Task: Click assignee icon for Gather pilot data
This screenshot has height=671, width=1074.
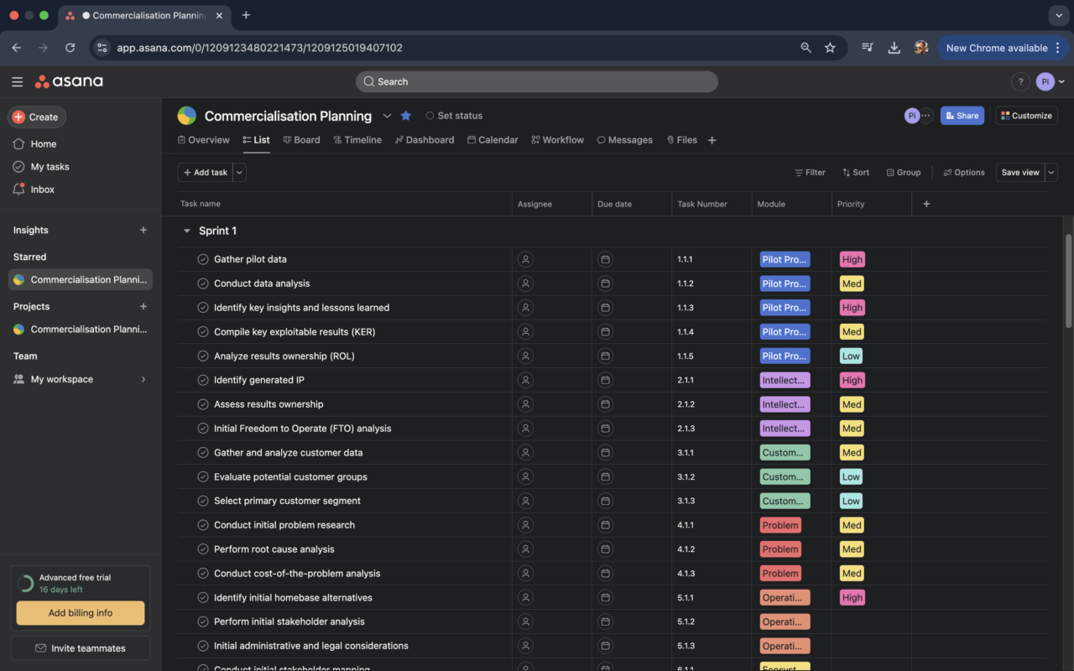Action: (x=525, y=260)
